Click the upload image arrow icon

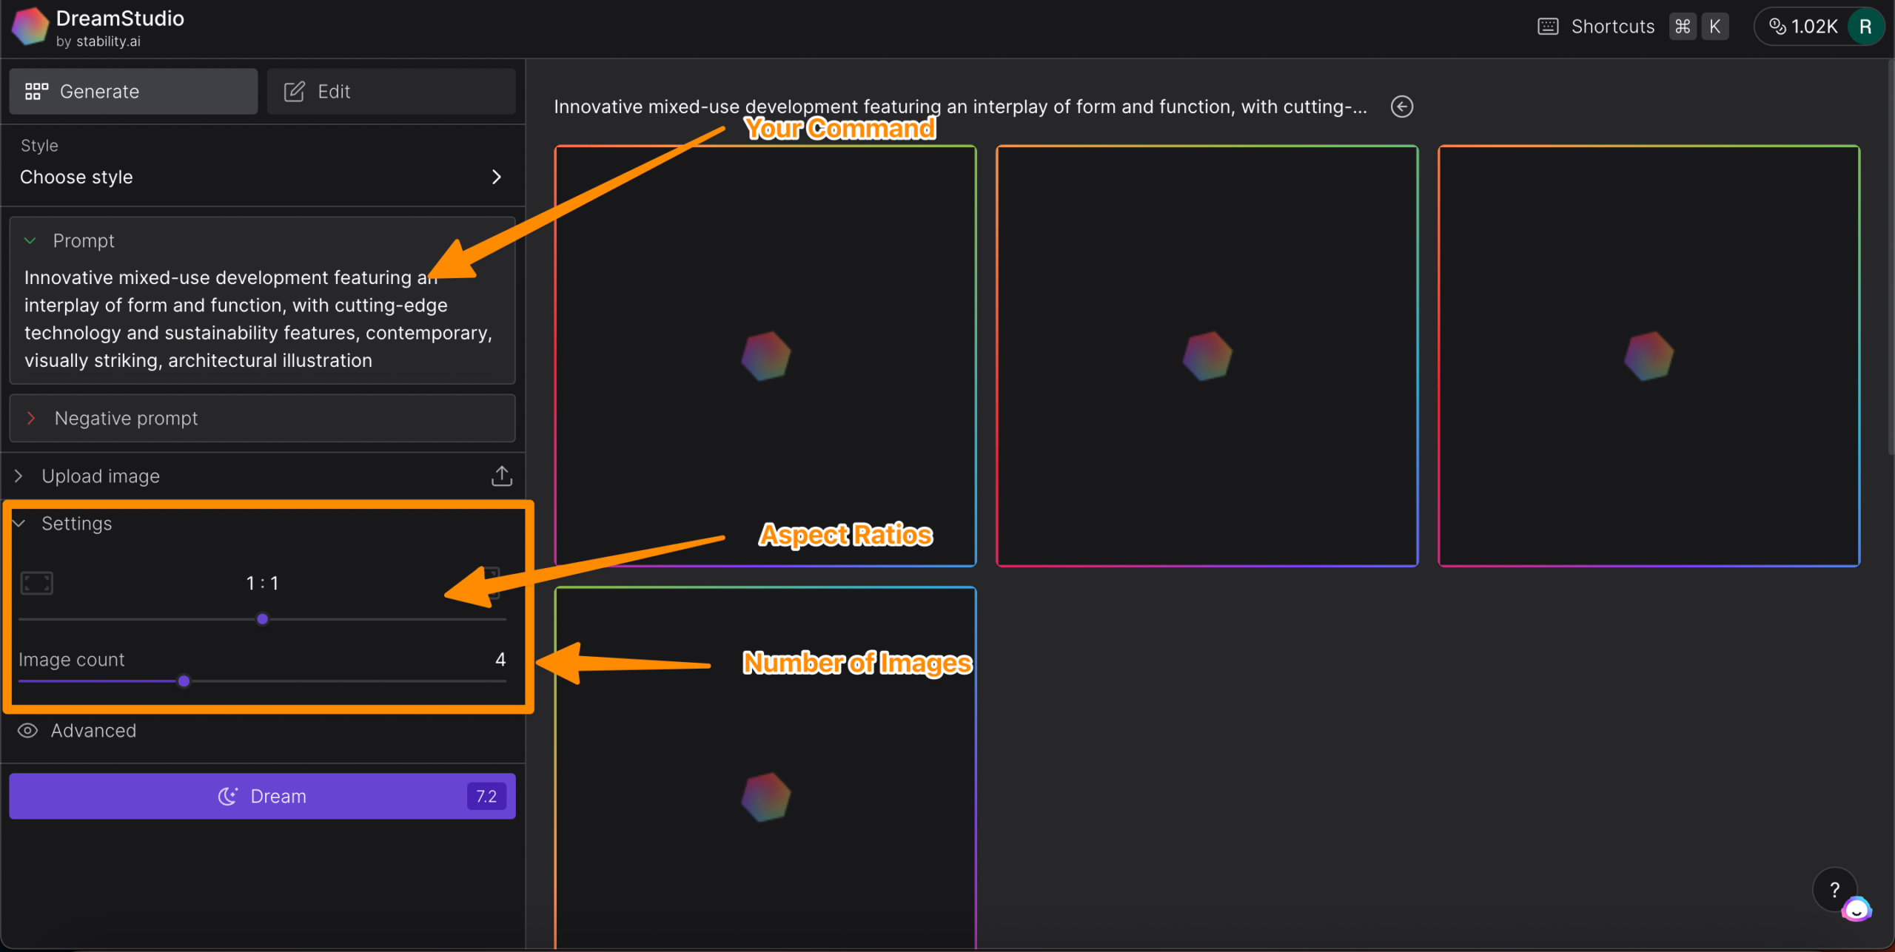[501, 476]
